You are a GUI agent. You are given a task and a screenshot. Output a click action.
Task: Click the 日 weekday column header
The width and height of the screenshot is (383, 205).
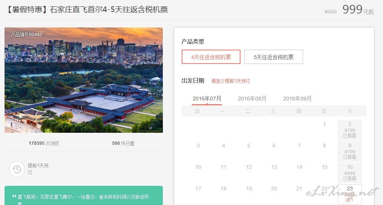(x=198, y=111)
